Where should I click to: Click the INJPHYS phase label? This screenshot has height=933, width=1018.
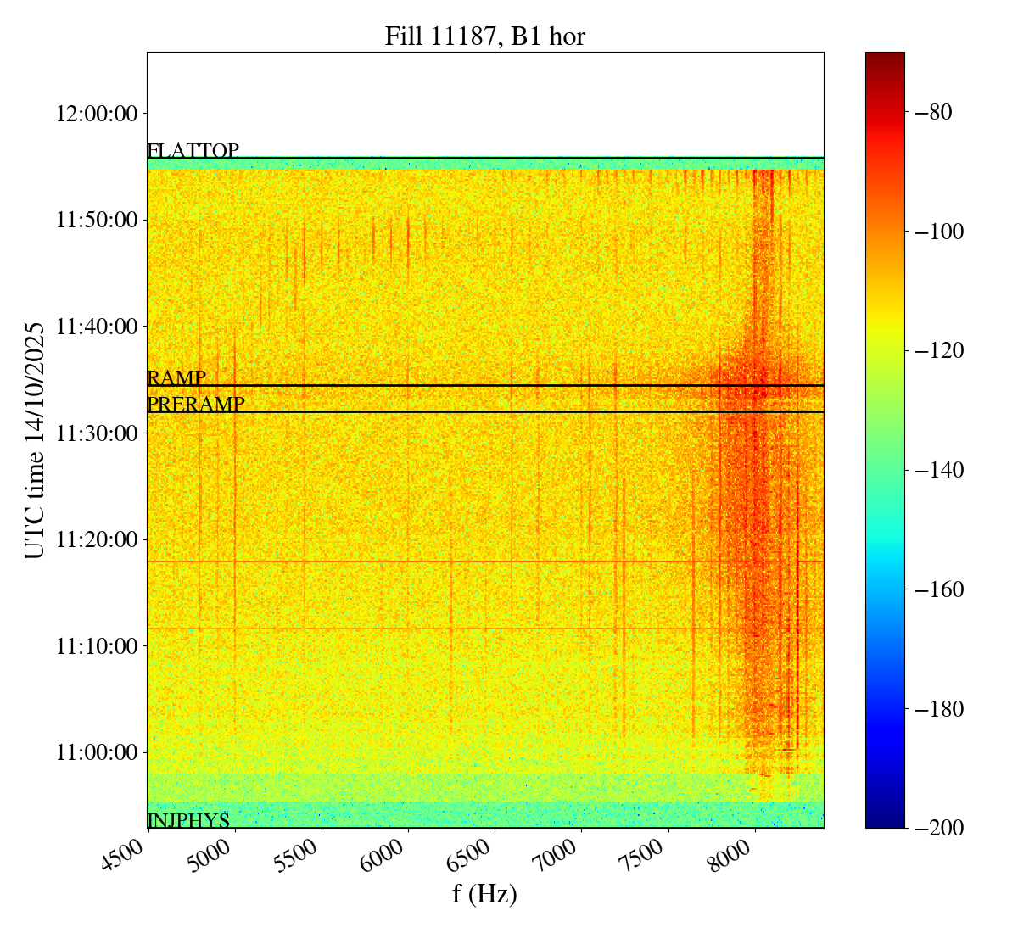(188, 820)
